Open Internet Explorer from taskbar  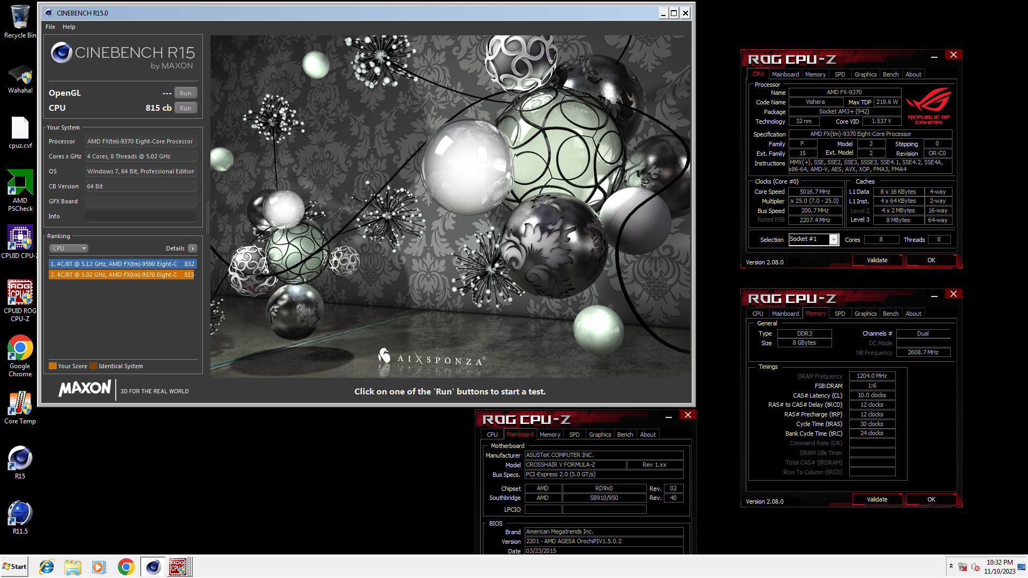point(47,567)
